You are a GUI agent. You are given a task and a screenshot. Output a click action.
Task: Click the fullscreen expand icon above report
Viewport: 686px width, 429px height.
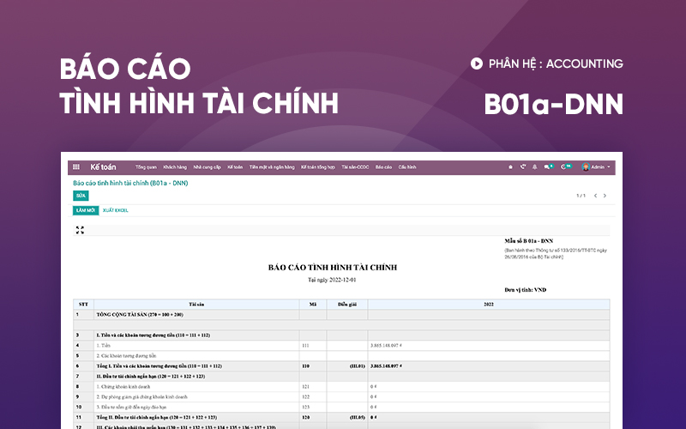coord(80,230)
